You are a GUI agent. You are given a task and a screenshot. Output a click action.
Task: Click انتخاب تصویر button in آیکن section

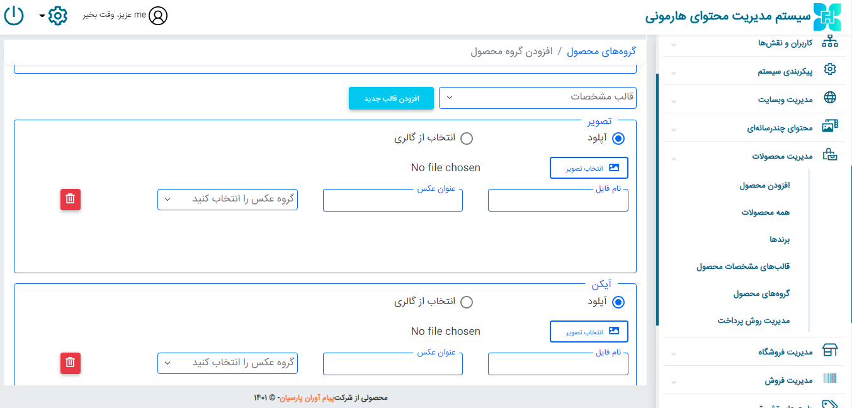(589, 331)
